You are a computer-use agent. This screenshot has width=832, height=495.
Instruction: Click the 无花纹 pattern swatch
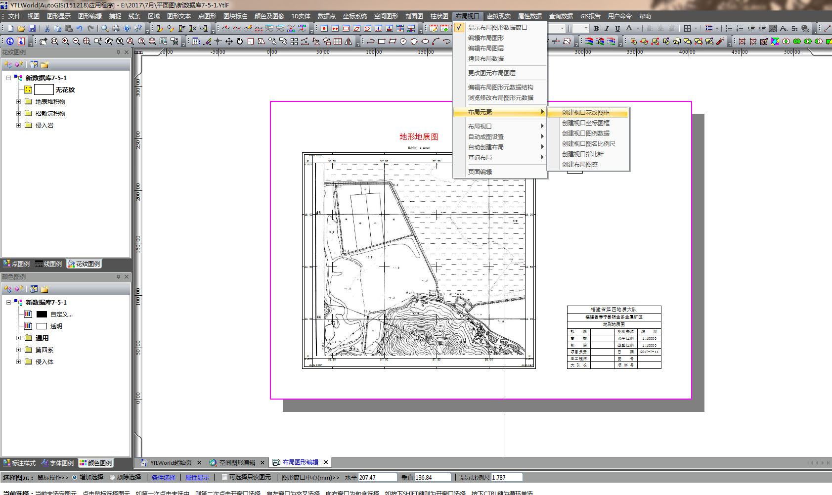[44, 90]
